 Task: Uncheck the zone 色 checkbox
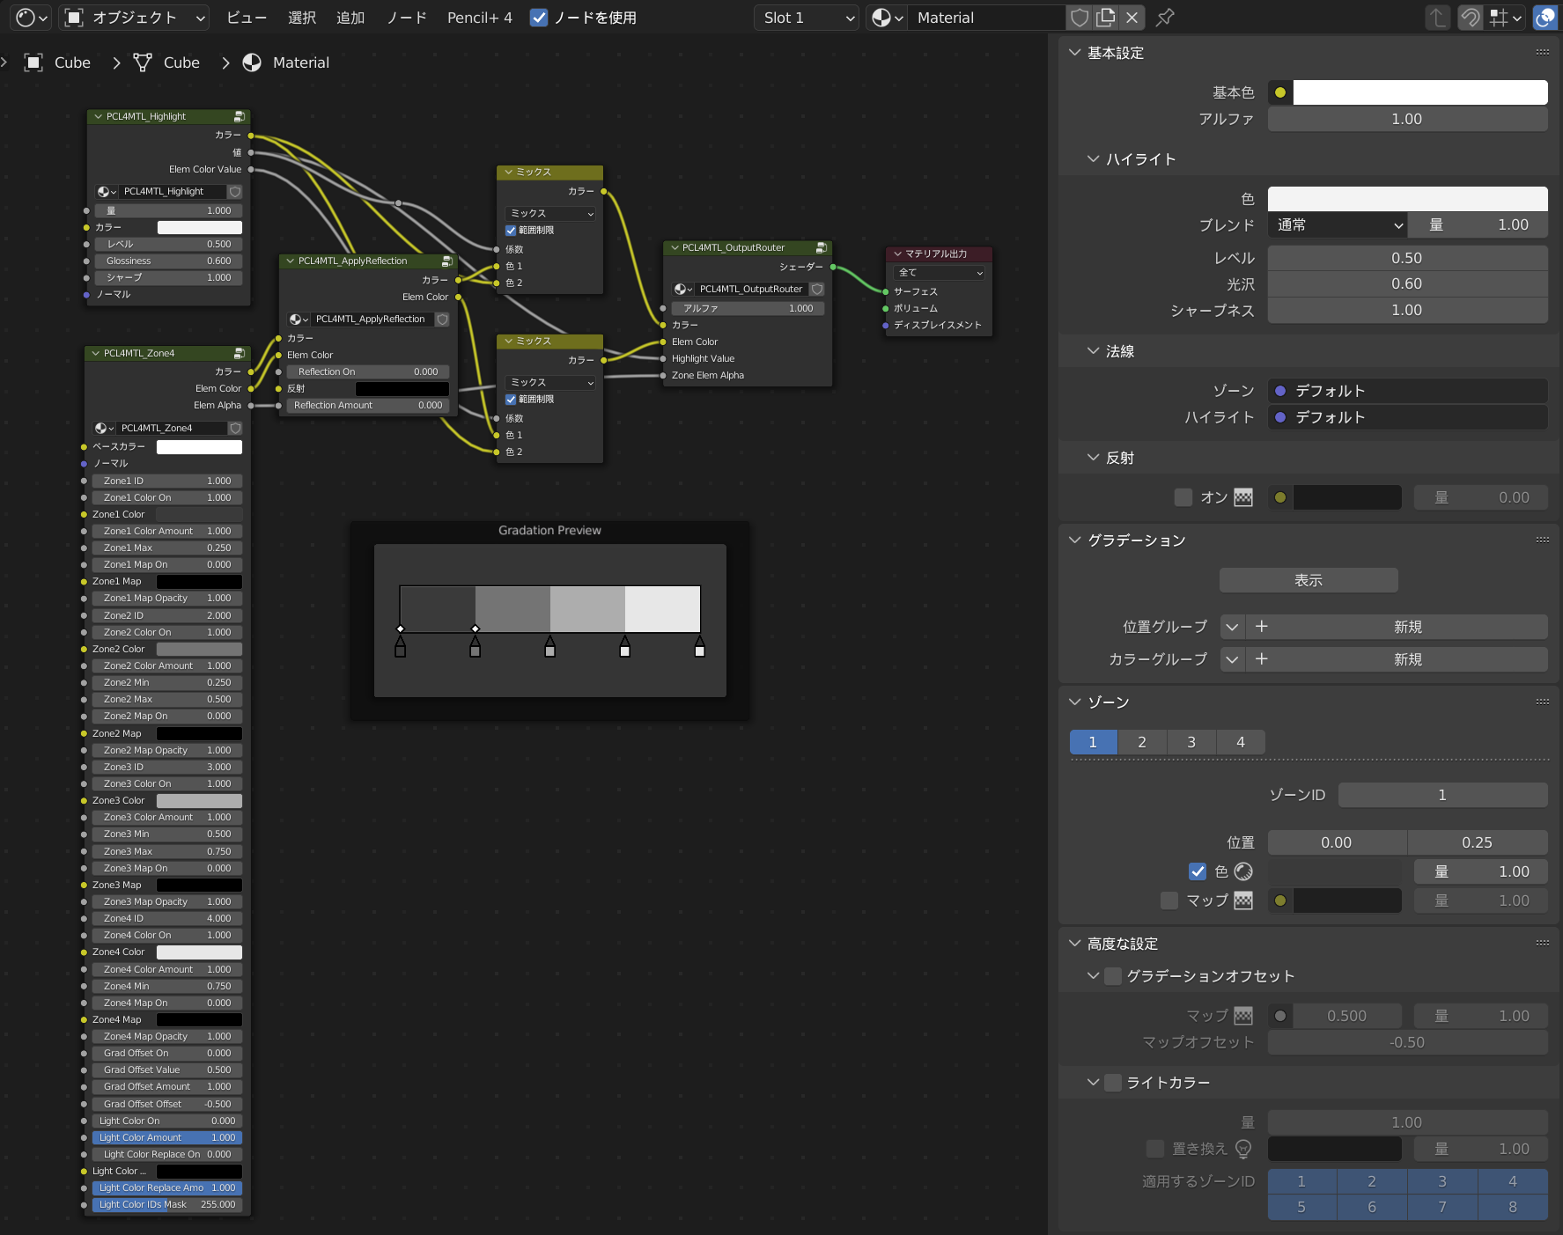coord(1198,871)
